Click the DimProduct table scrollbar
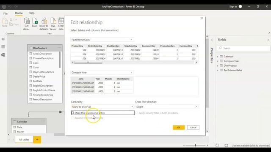This screenshot has width=271, height=152. pyautogui.click(x=60, y=60)
